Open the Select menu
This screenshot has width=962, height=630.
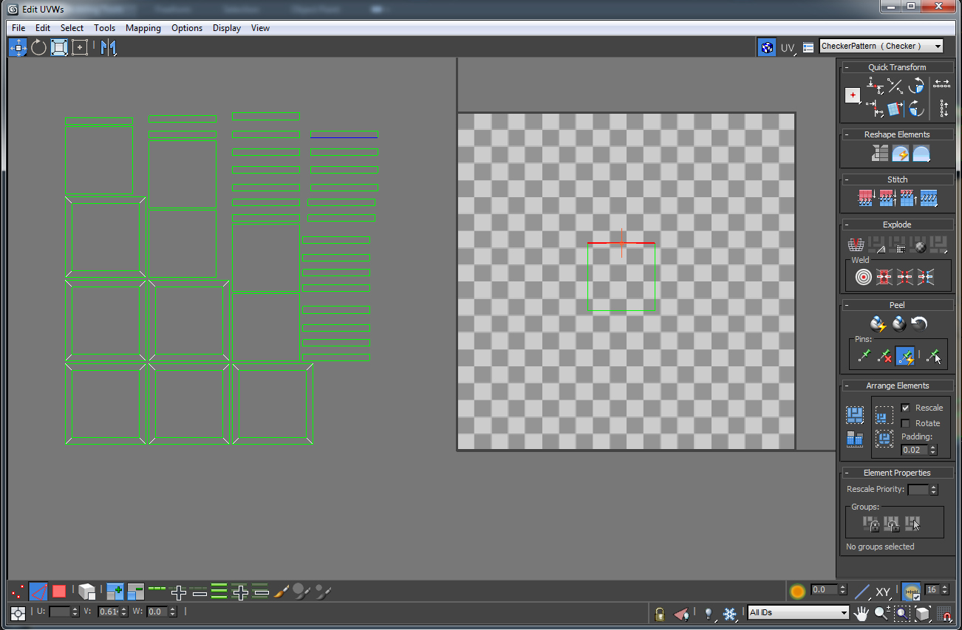[72, 28]
